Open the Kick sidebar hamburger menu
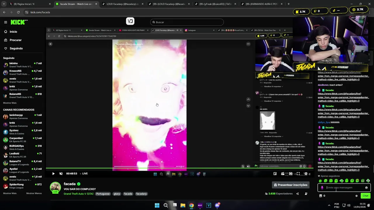 coord(6,22)
